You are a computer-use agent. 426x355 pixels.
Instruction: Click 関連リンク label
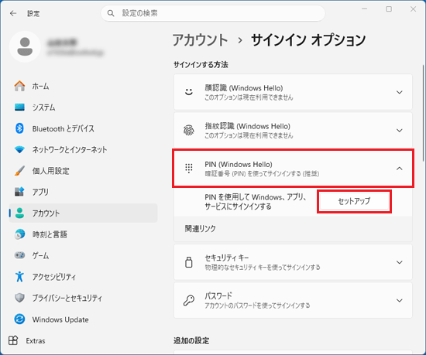pos(201,229)
